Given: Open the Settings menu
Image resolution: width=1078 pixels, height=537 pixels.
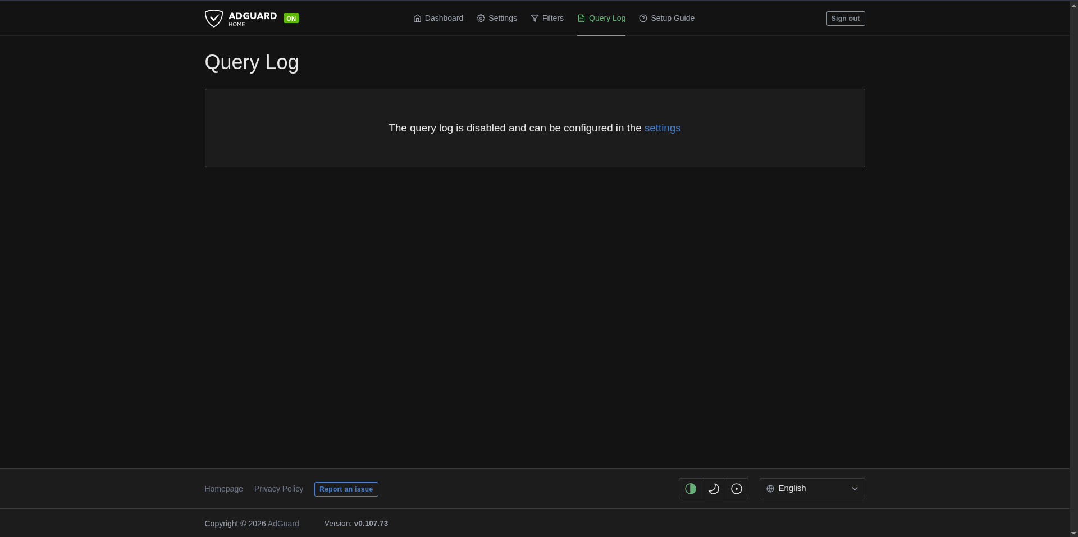Looking at the screenshot, I should tap(497, 18).
